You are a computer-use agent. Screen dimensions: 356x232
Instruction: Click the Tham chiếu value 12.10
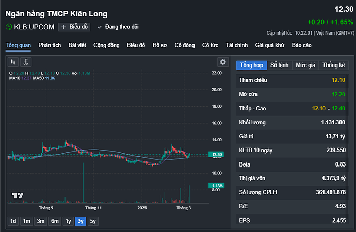point(338,80)
